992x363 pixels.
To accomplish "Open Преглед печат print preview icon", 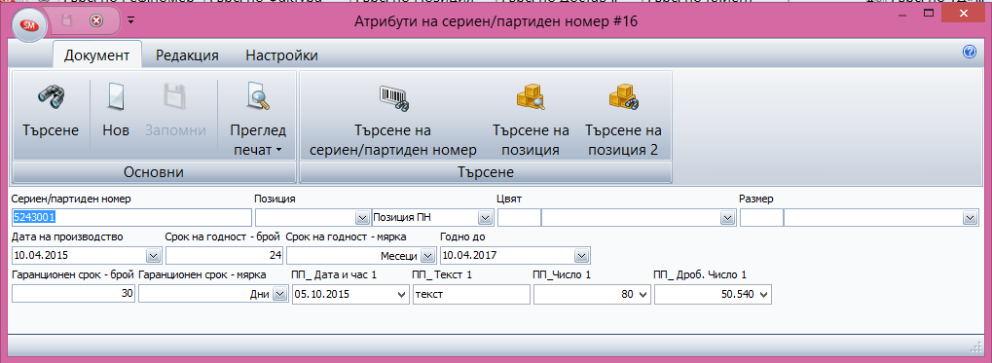I will (x=258, y=96).
